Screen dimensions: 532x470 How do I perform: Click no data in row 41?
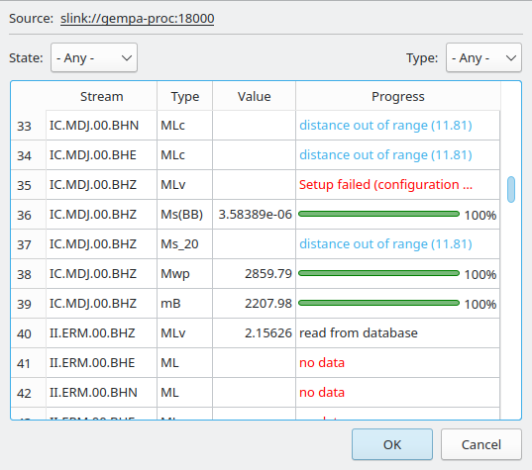(x=322, y=362)
